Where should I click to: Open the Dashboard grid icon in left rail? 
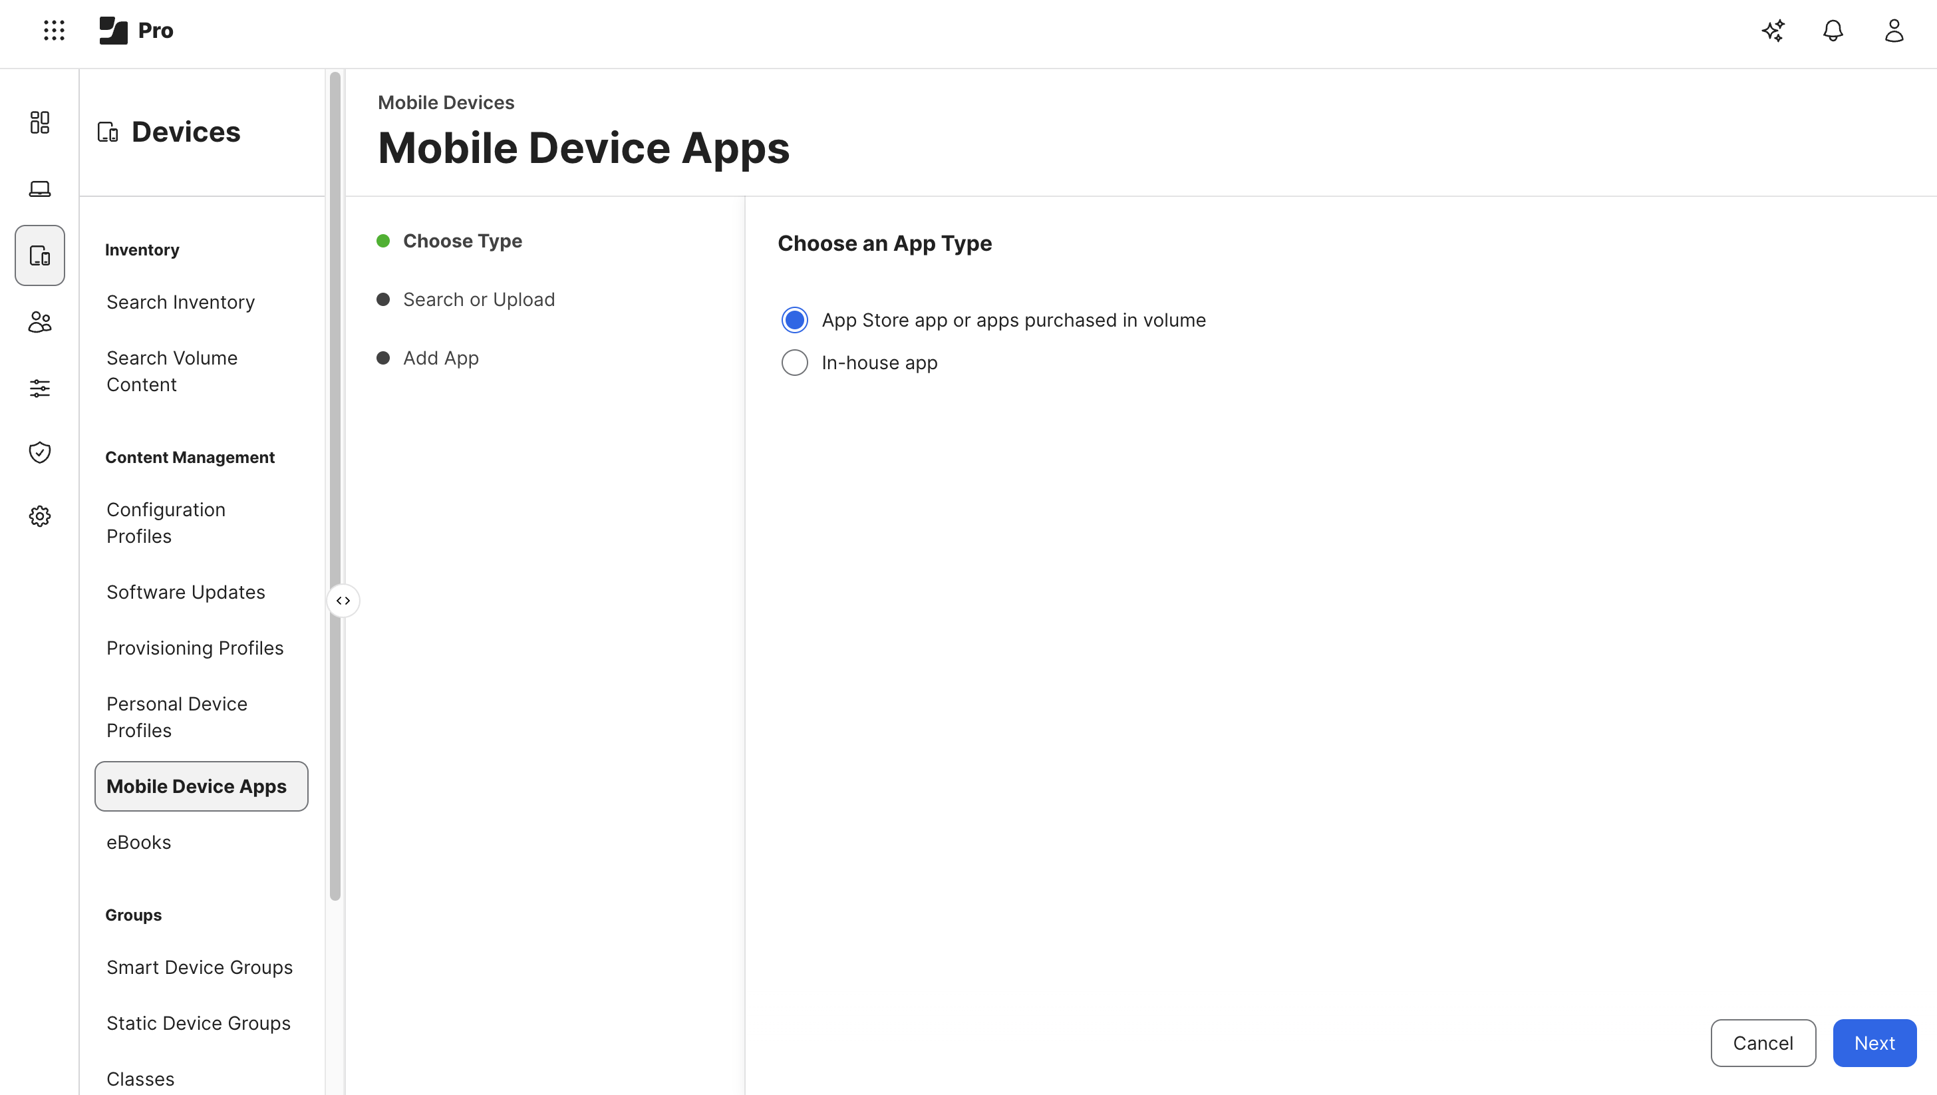pyautogui.click(x=39, y=122)
